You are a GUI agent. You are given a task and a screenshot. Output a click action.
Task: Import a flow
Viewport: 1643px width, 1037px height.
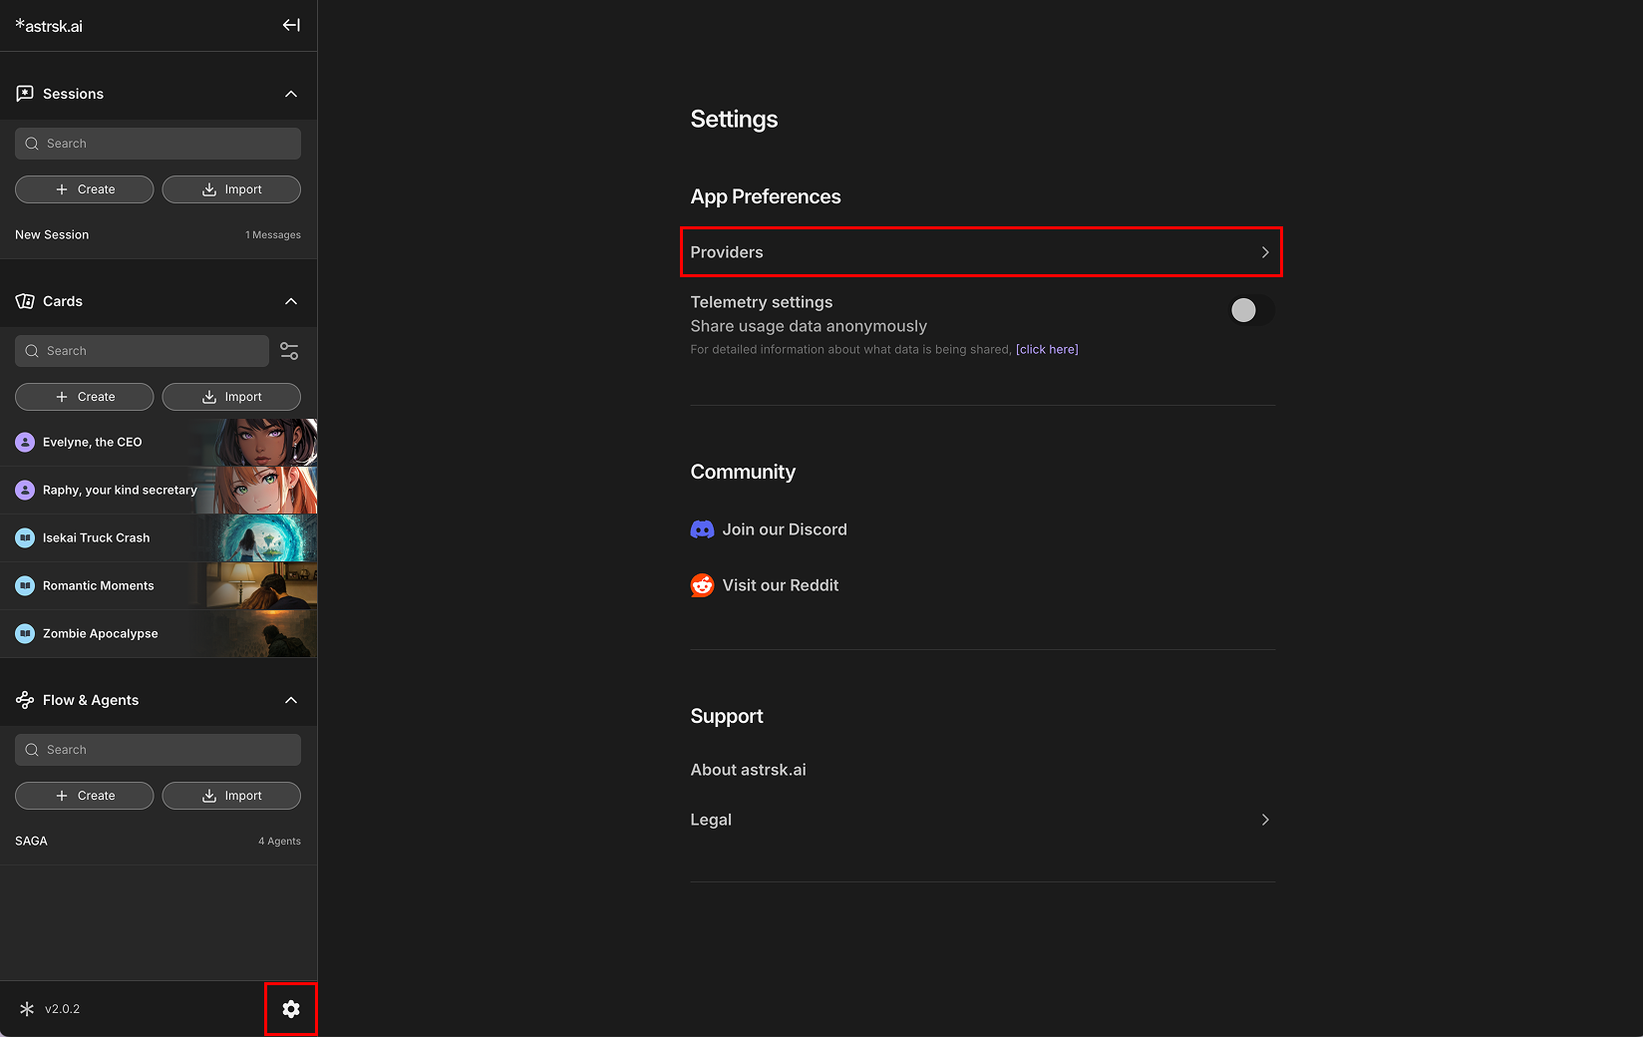click(231, 796)
